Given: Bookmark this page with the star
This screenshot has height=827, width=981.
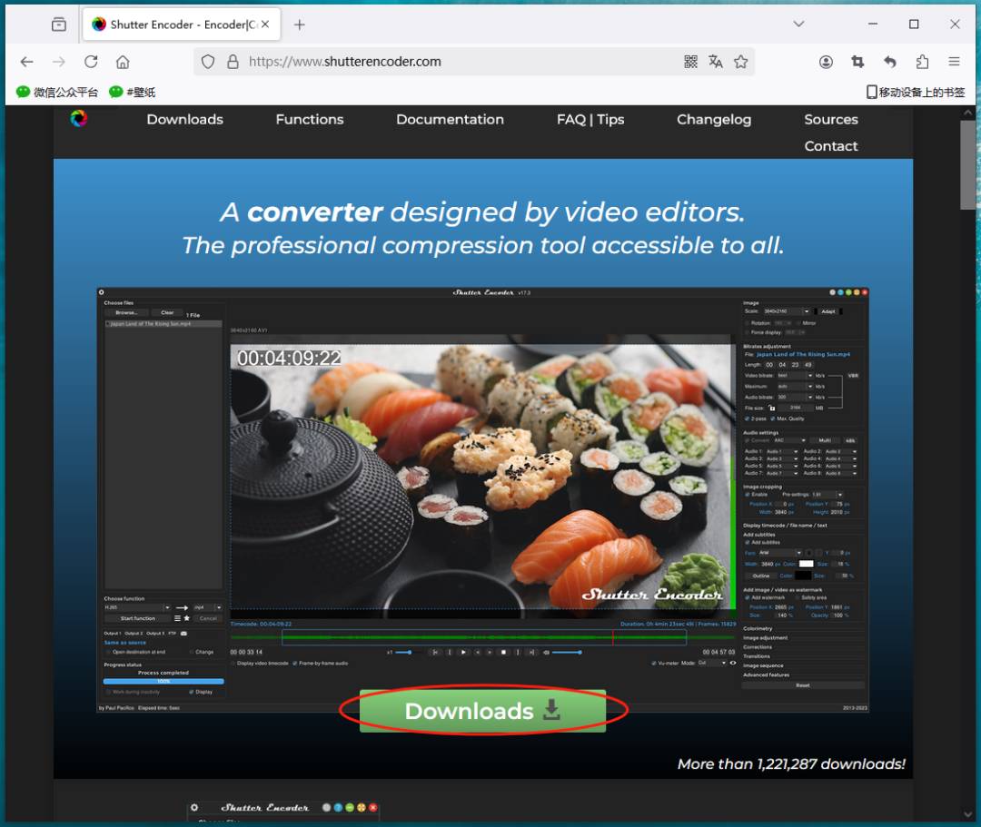Looking at the screenshot, I should (741, 61).
